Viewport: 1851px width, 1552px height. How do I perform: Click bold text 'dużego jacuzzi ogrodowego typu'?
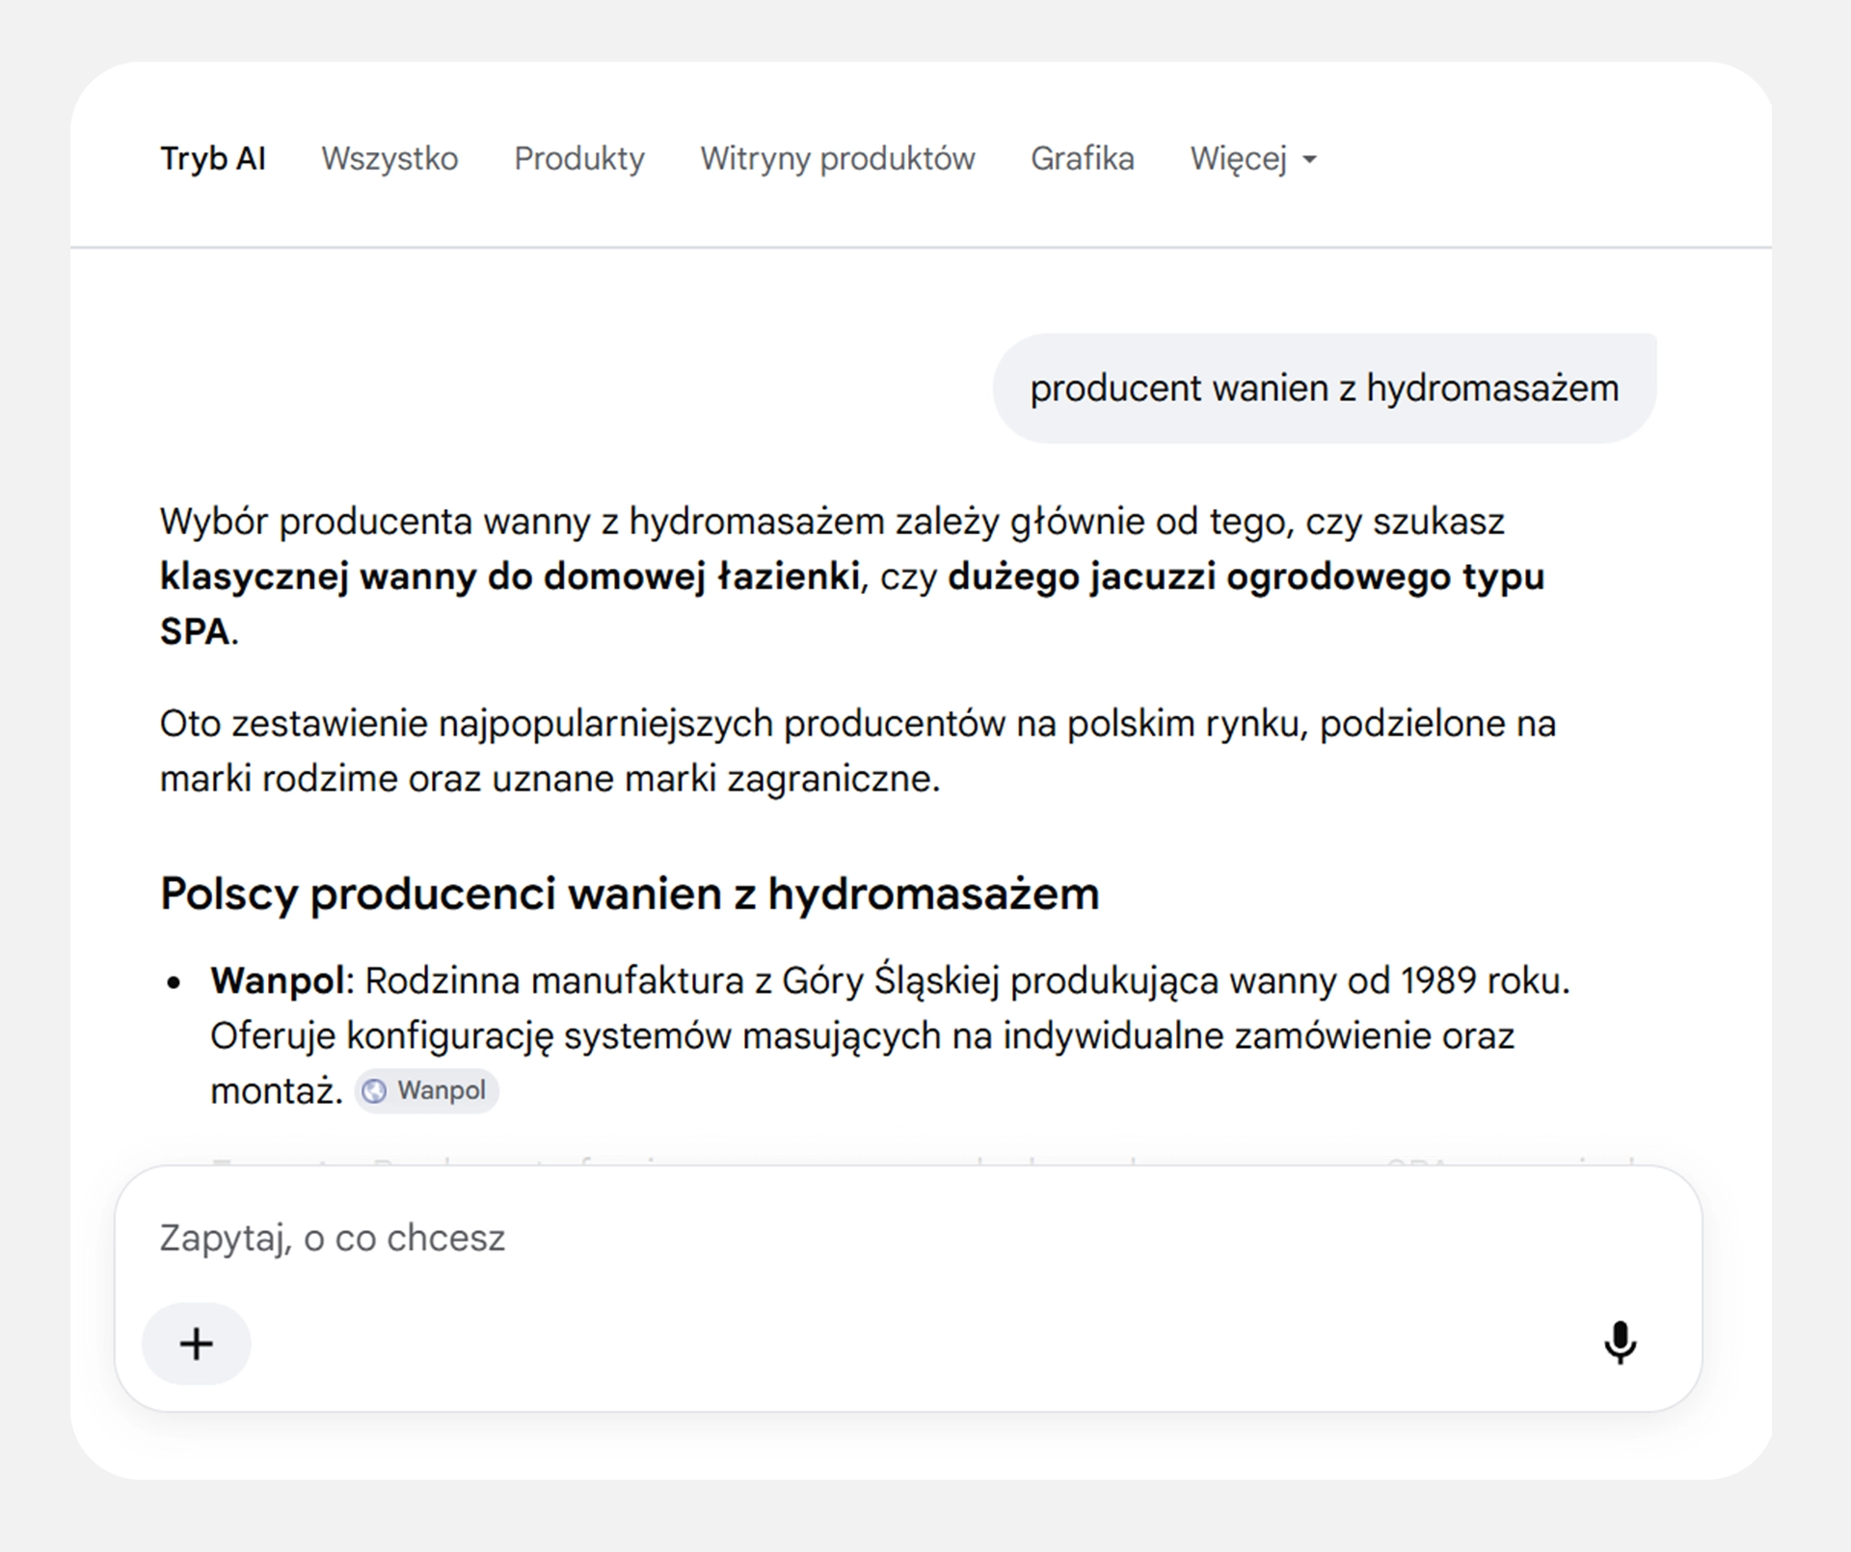click(1247, 576)
